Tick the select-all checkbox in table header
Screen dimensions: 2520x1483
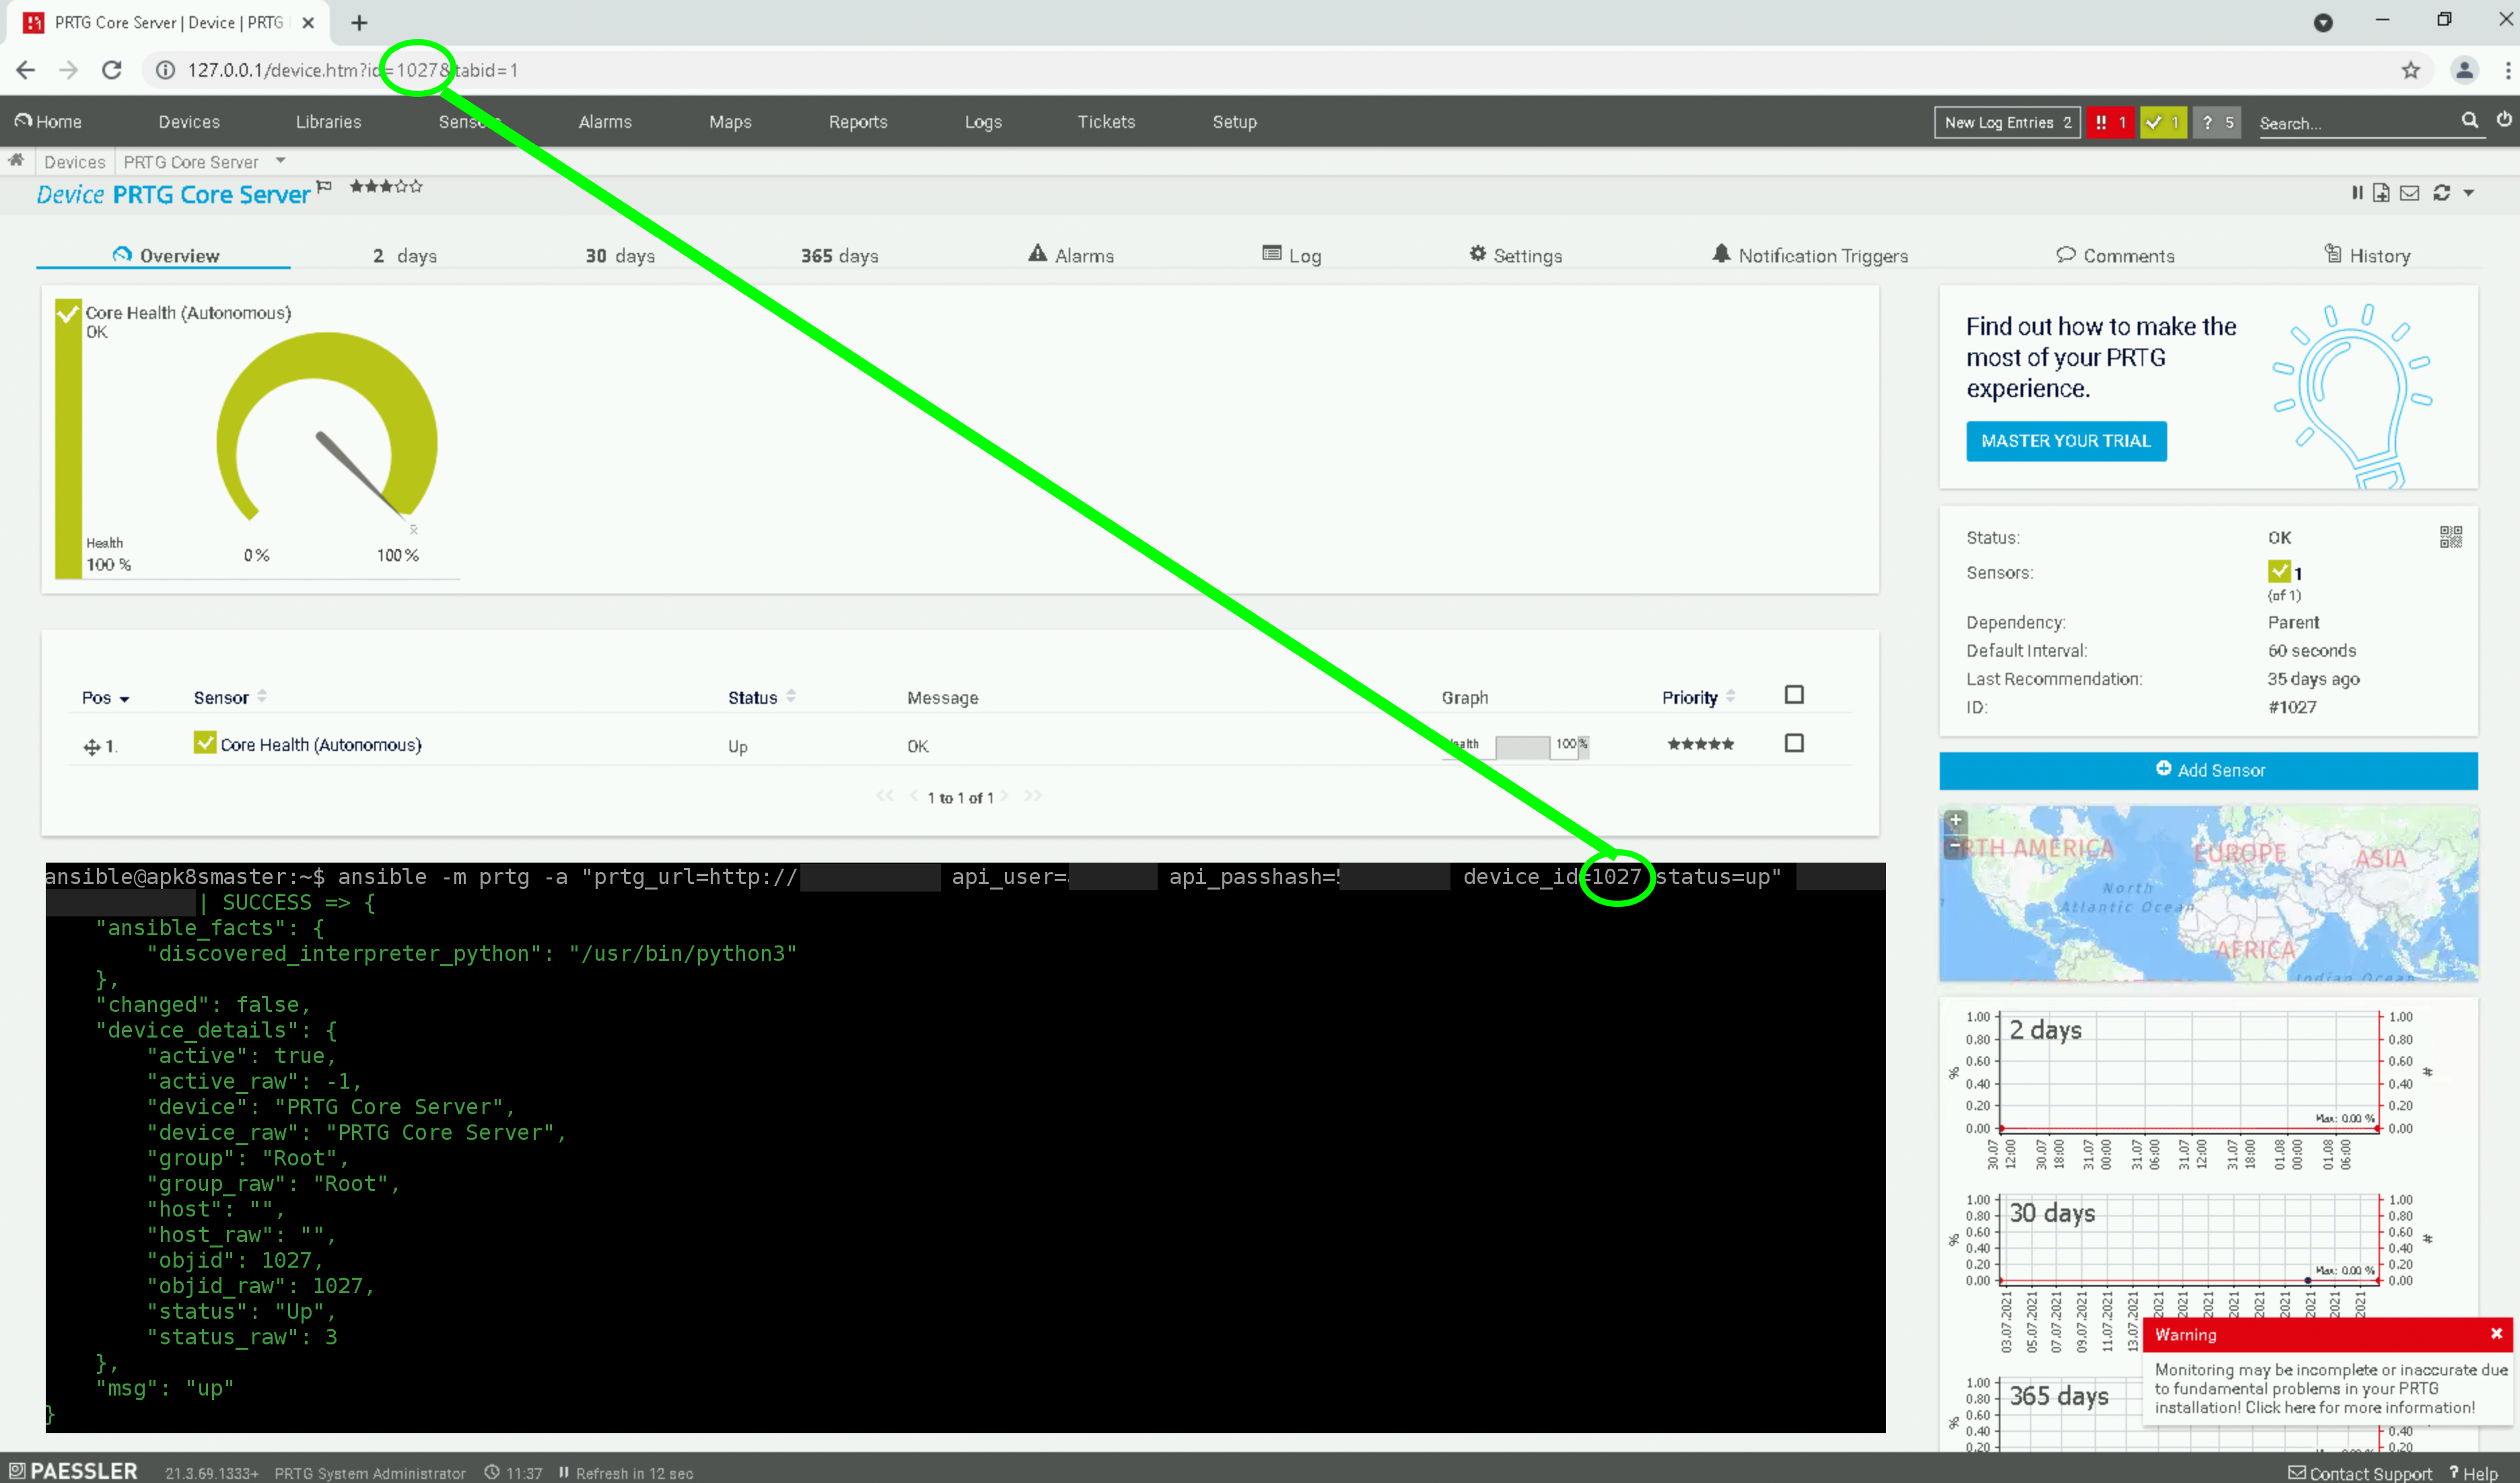tap(1794, 695)
